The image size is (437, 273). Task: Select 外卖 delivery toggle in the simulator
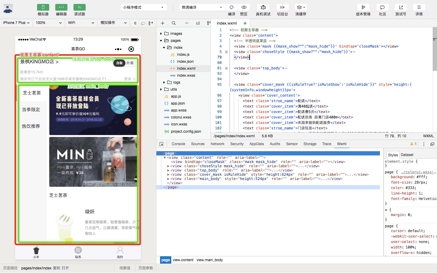tap(130, 63)
